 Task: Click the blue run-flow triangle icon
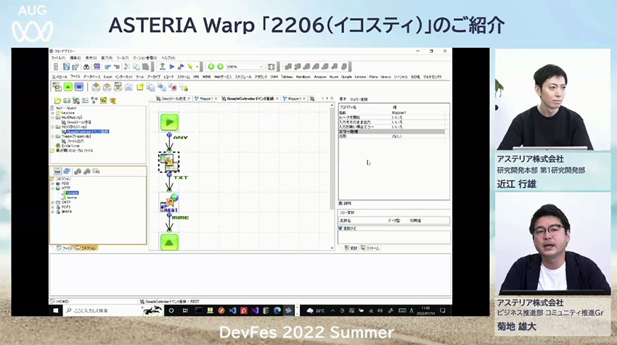(171, 67)
